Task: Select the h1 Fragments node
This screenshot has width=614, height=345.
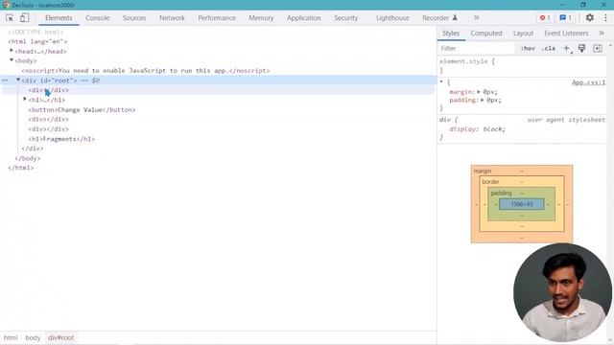Action: [x=61, y=139]
